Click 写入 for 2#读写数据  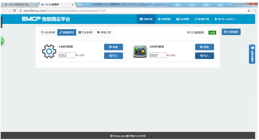[x=204, y=55]
